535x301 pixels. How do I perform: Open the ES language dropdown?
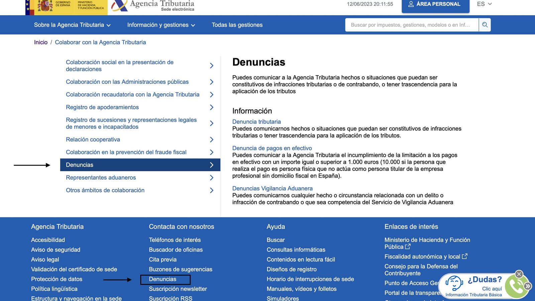click(484, 4)
